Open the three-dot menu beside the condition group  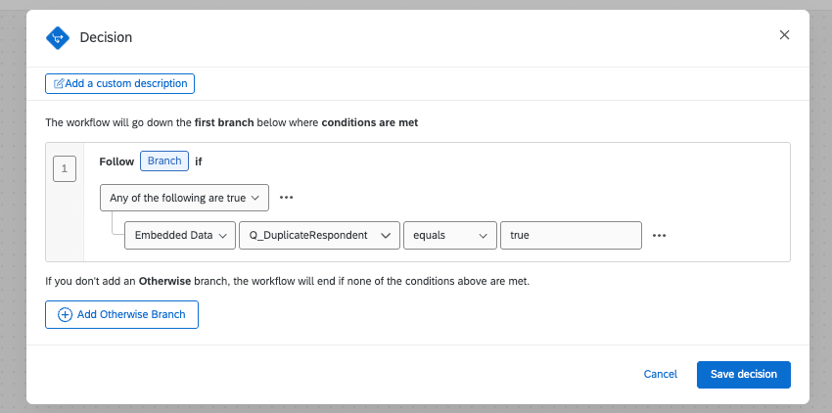point(287,197)
